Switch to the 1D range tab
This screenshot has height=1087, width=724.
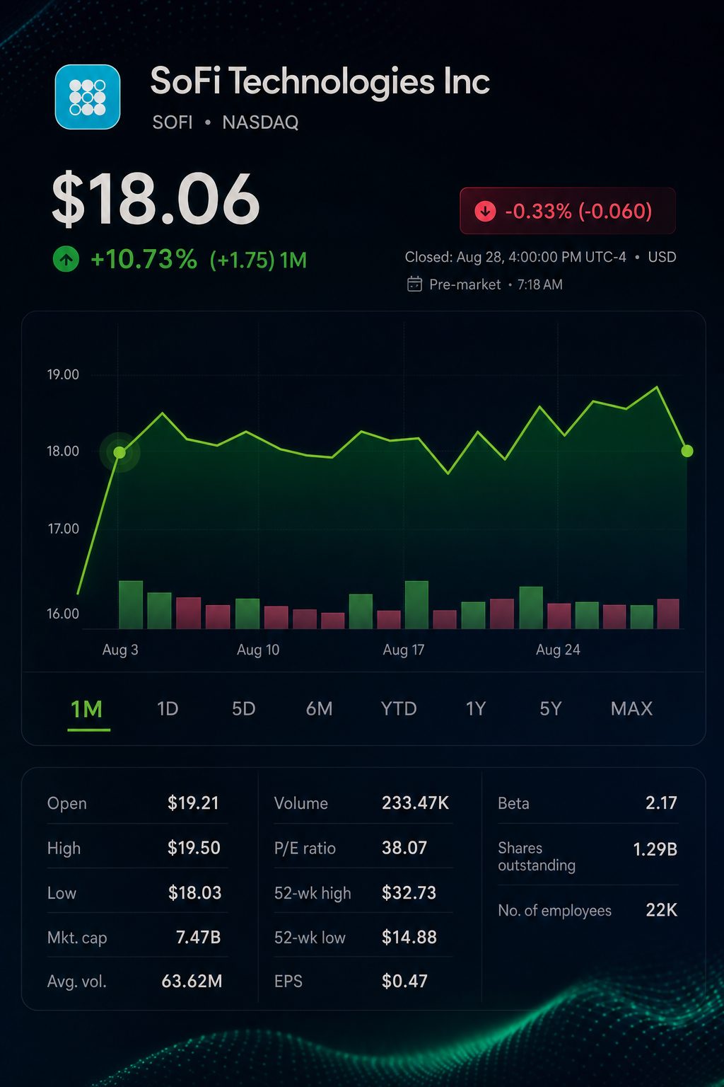[x=168, y=708]
